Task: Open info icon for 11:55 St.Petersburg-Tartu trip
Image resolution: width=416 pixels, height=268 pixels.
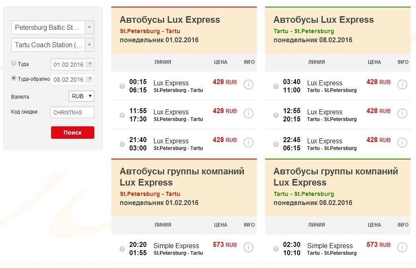Action: pyautogui.click(x=248, y=113)
